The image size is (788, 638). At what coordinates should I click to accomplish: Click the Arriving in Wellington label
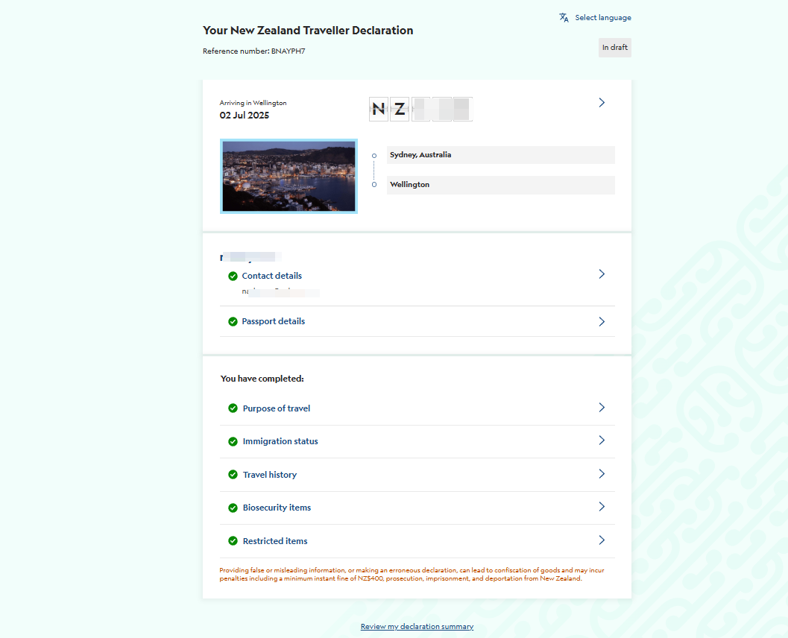[253, 103]
